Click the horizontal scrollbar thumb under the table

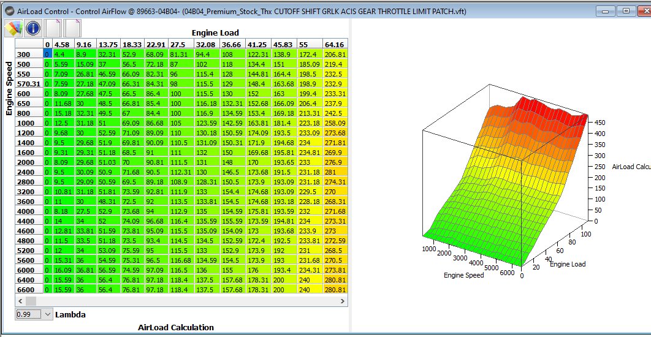click(x=31, y=301)
